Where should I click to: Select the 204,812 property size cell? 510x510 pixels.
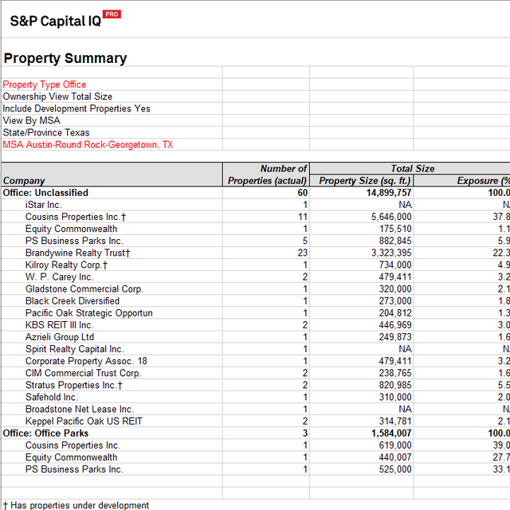[362, 313]
